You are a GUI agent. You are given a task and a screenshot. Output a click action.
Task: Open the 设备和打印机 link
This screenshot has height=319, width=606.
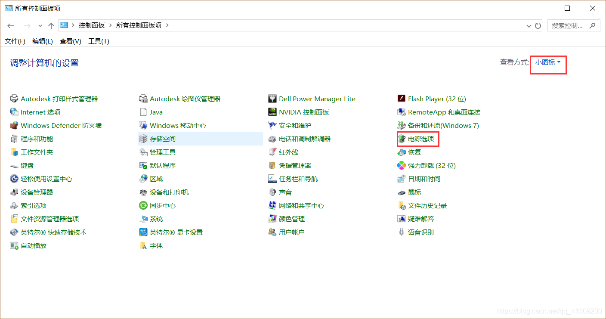coord(169,192)
